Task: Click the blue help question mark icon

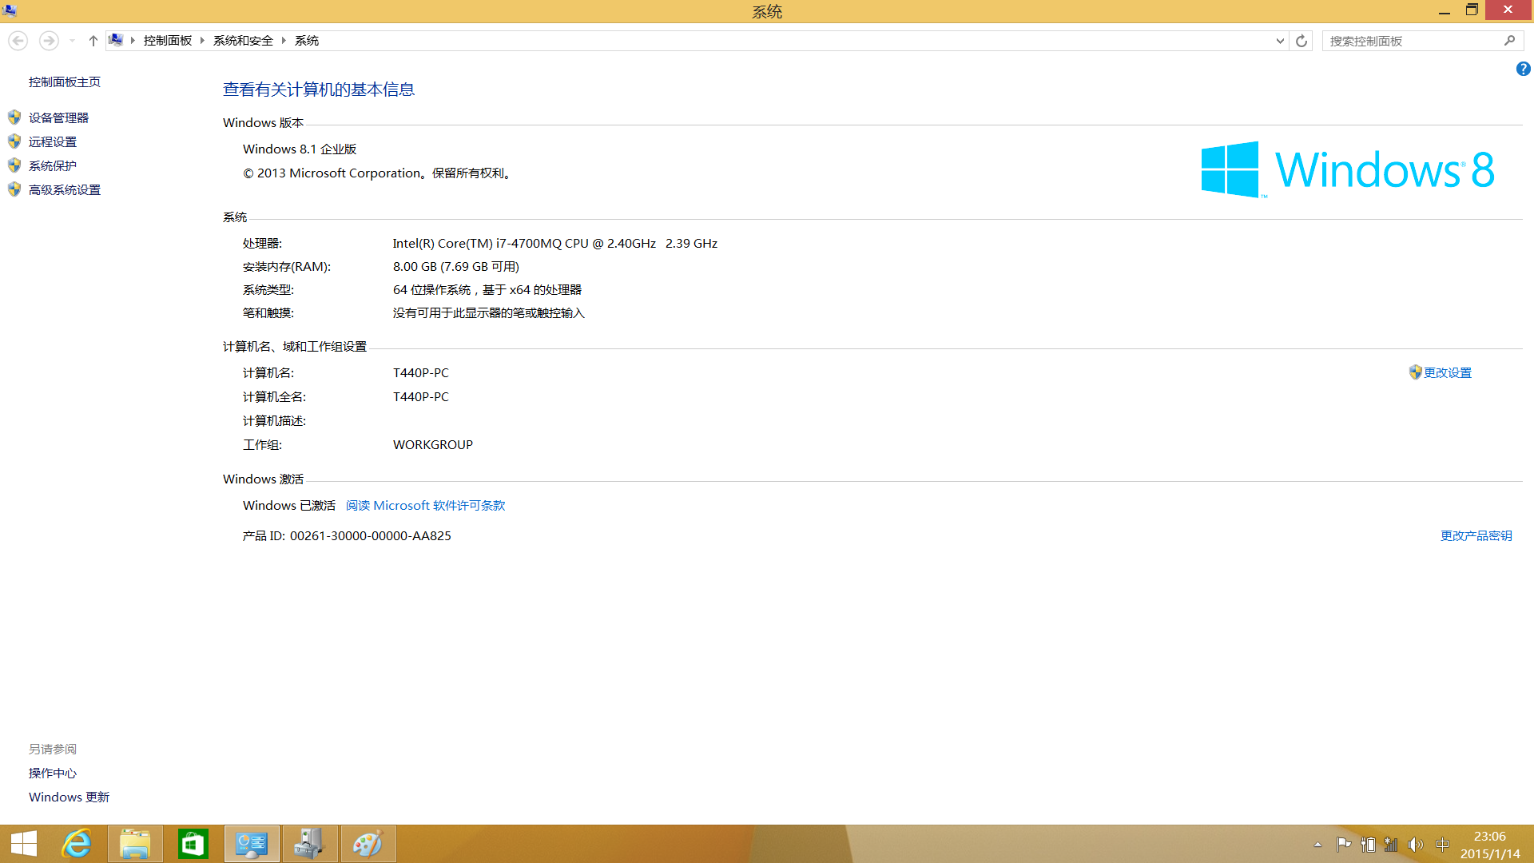Action: click(x=1523, y=70)
